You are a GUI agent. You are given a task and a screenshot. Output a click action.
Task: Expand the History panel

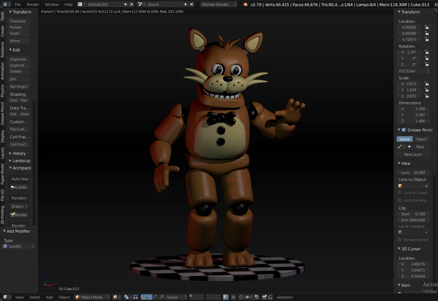pyautogui.click(x=18, y=153)
